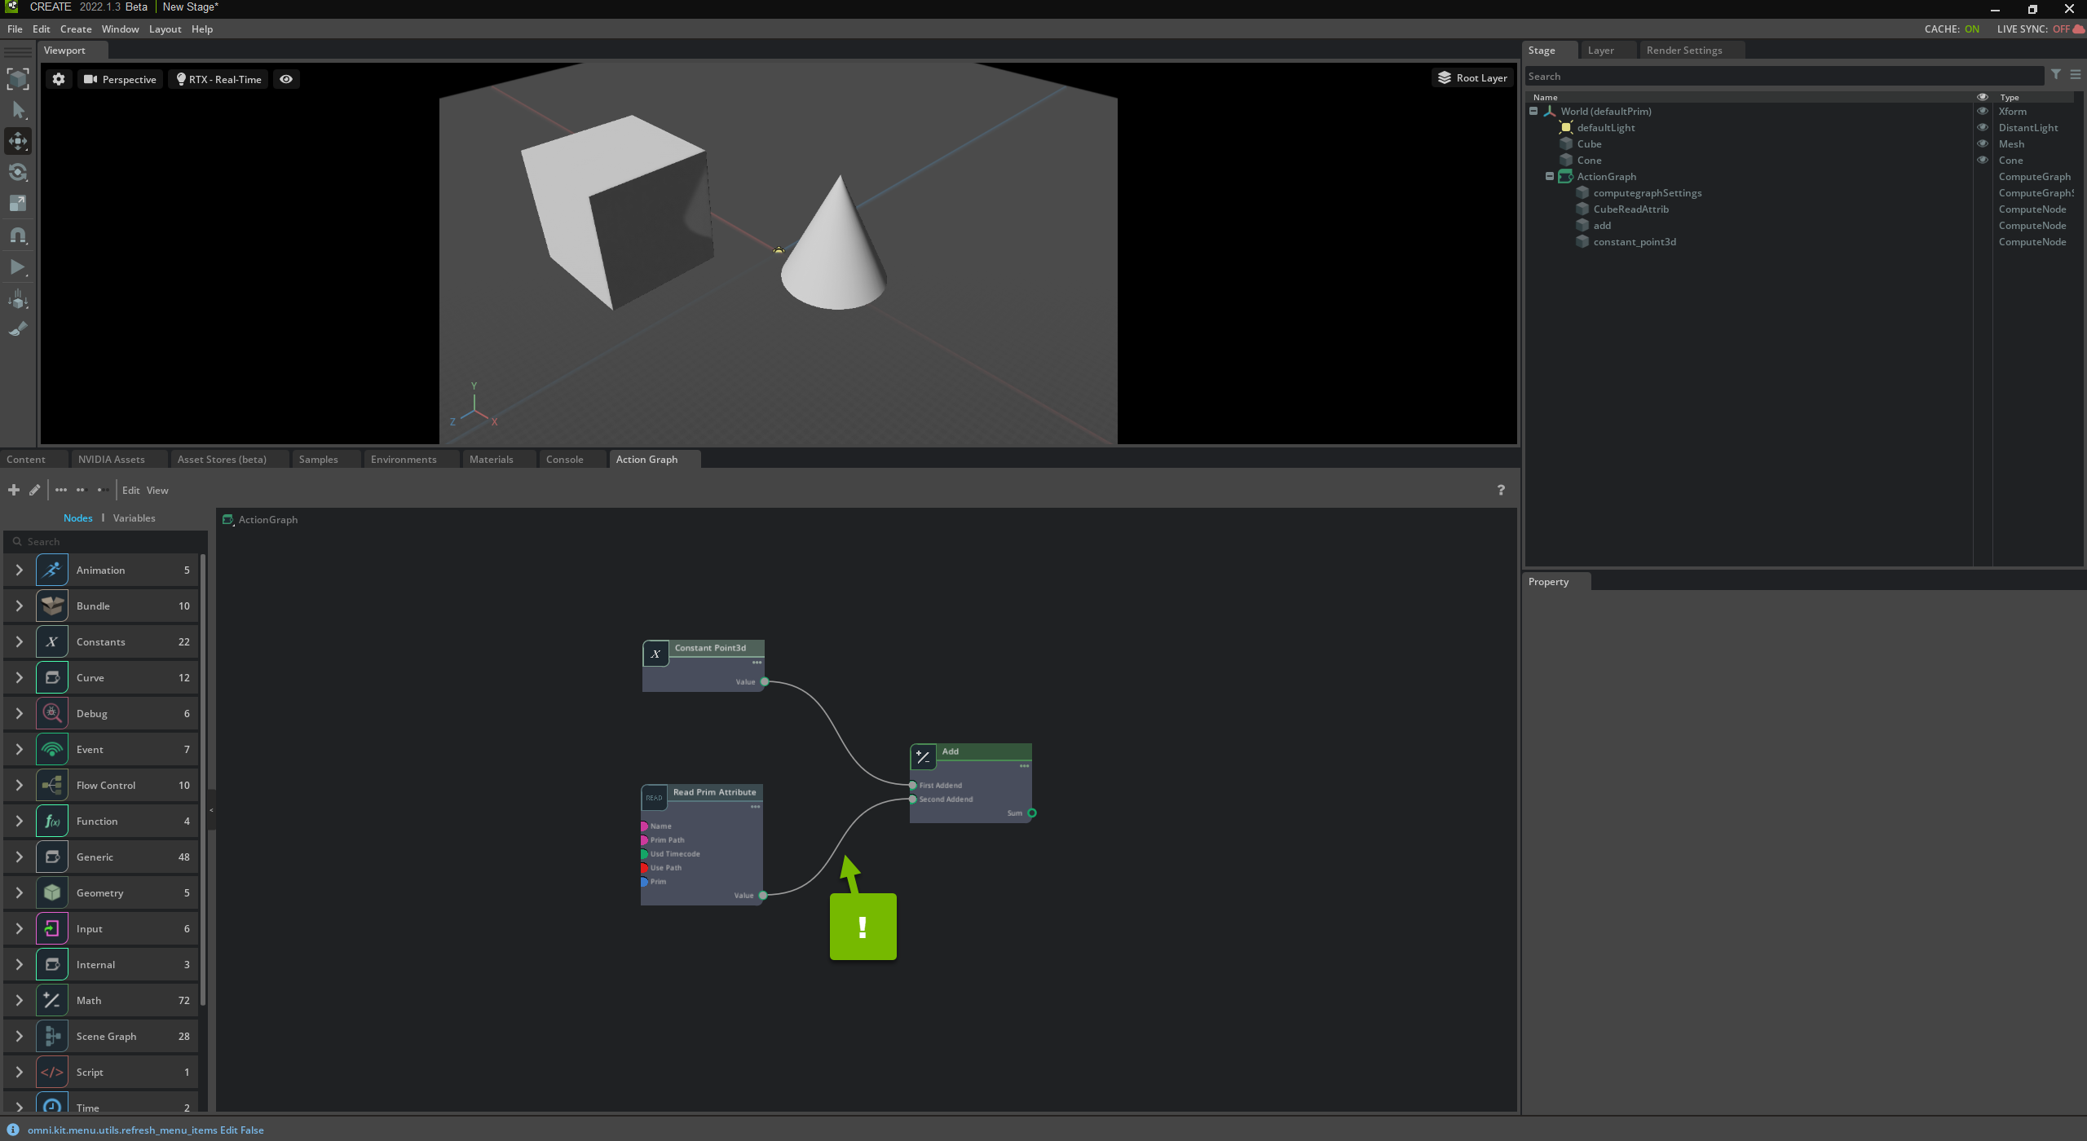2087x1141 pixels.
Task: Switch to Variables list in node panel
Action: pyautogui.click(x=135, y=518)
